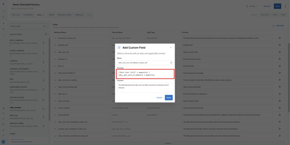Expand the customer table entry
This screenshot has height=145, width=290.
[43, 62]
